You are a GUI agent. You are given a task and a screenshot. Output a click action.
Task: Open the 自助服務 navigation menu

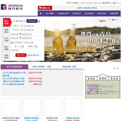click(x=102, y=13)
